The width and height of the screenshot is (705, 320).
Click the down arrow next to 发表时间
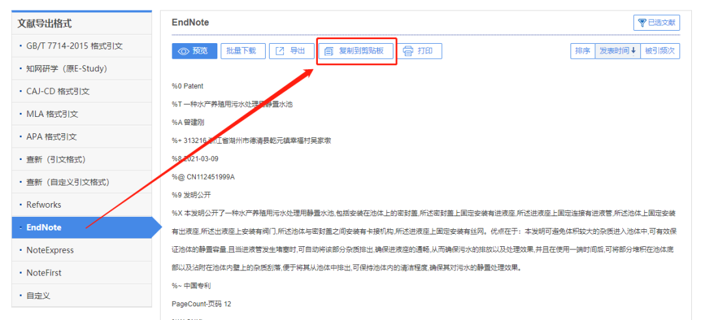coord(633,52)
